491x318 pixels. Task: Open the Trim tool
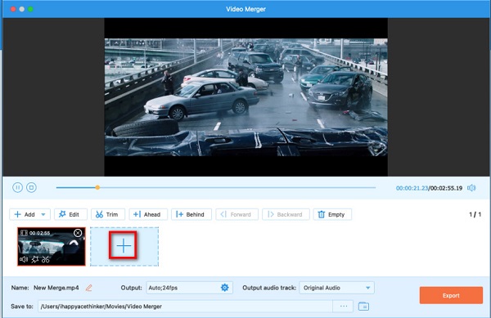(108, 214)
